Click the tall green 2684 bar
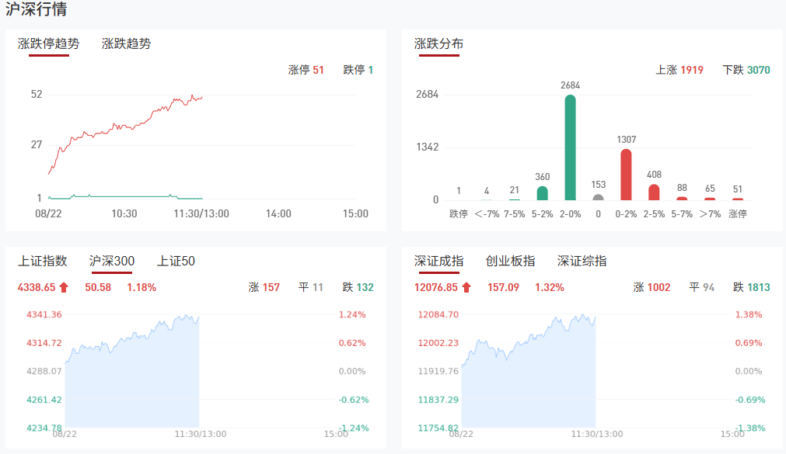The width and height of the screenshot is (786, 454). pos(570,147)
